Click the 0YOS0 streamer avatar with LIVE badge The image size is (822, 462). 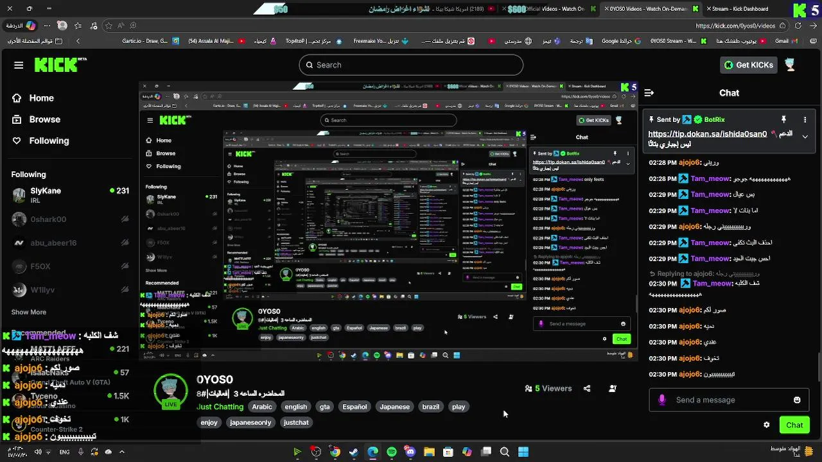[x=171, y=391]
